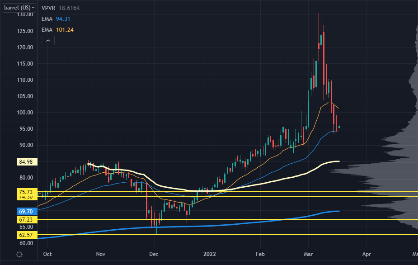Click the 84.98 price label
This screenshot has height=265, width=418.
27,162
